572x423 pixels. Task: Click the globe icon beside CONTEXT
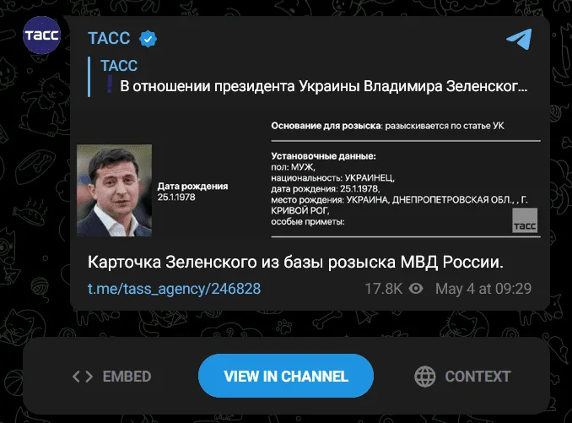point(425,377)
